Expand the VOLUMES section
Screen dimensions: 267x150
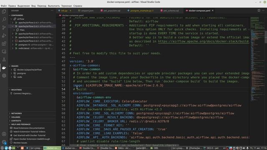10,117
